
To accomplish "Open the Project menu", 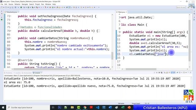I will (x=37, y=4).
